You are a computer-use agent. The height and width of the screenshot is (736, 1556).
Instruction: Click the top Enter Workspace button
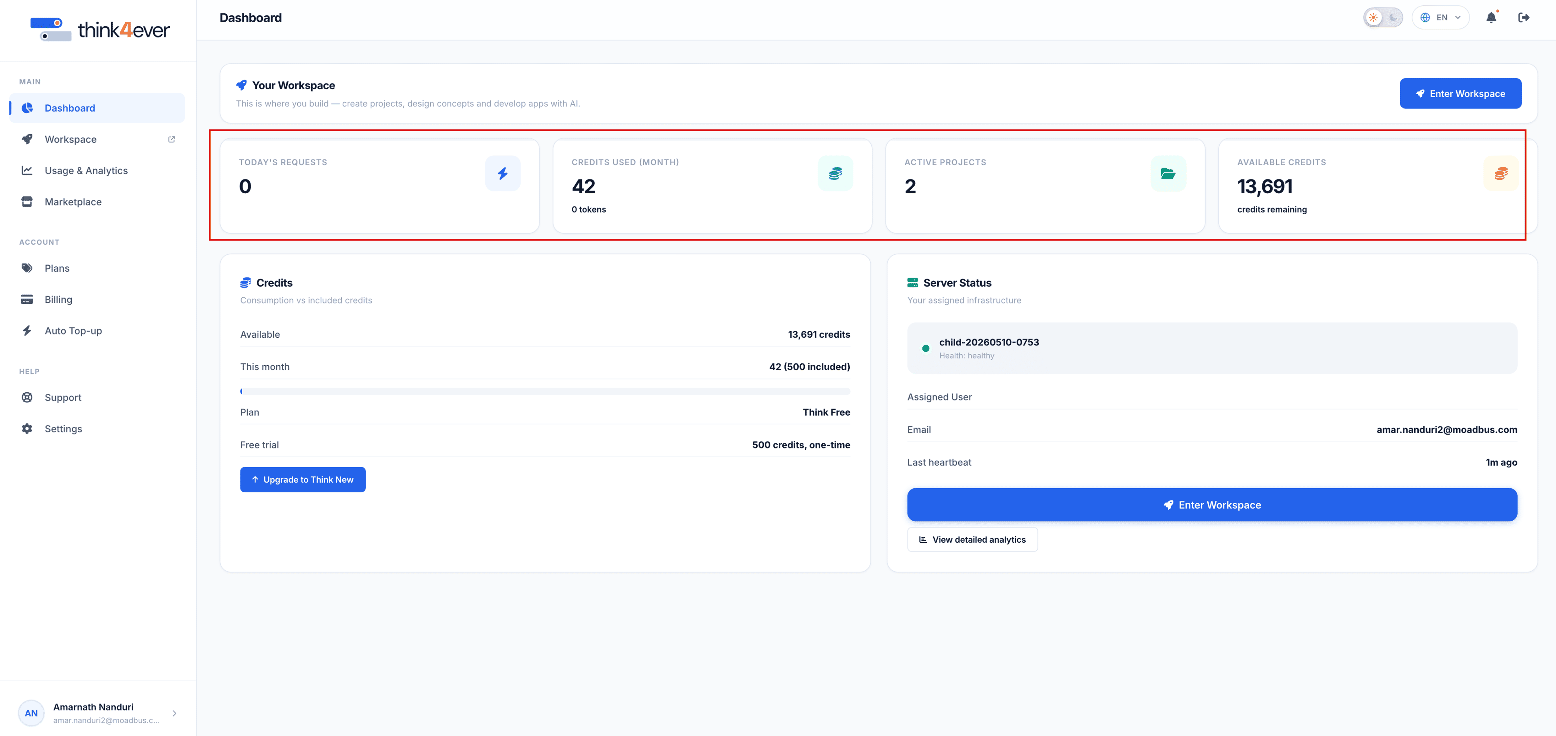tap(1460, 94)
